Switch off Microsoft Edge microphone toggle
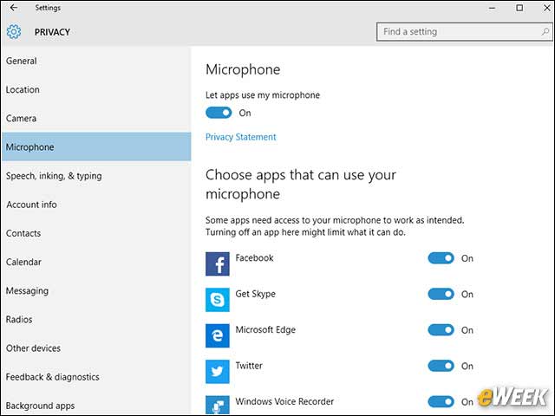555x416 pixels. [441, 330]
